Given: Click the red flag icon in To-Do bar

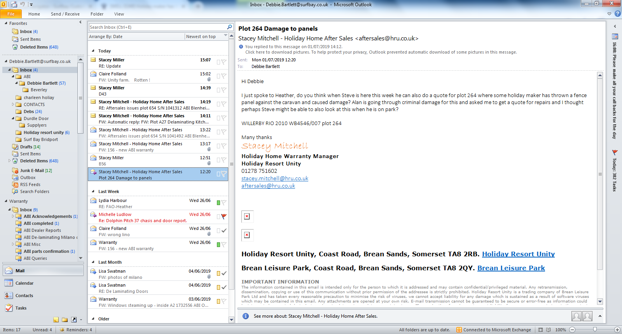Looking at the screenshot, I should pyautogui.click(x=615, y=152).
